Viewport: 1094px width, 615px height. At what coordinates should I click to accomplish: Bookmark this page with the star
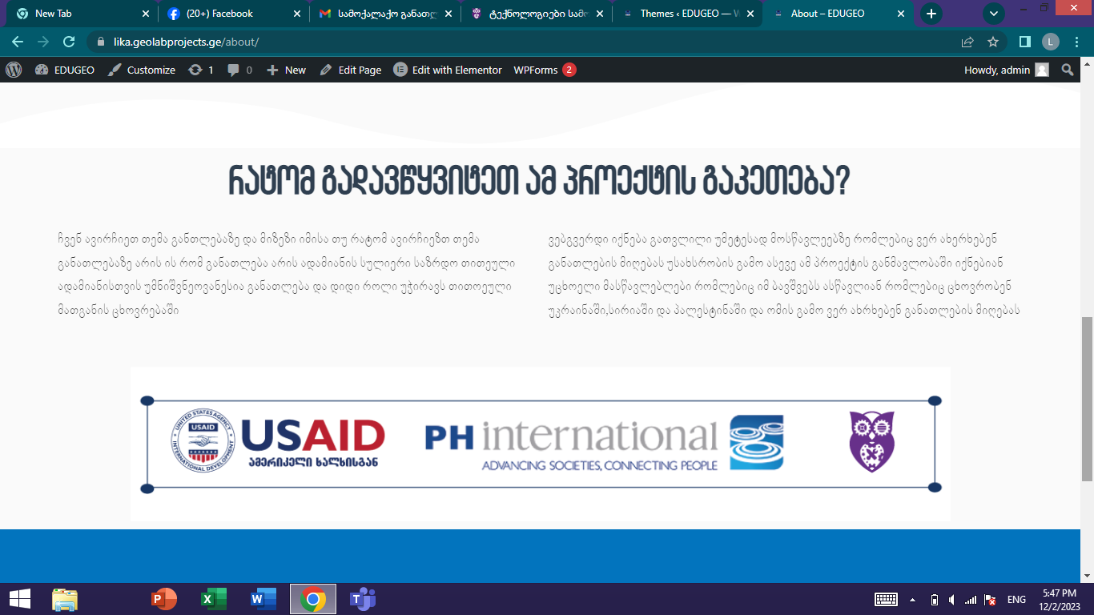tap(993, 42)
